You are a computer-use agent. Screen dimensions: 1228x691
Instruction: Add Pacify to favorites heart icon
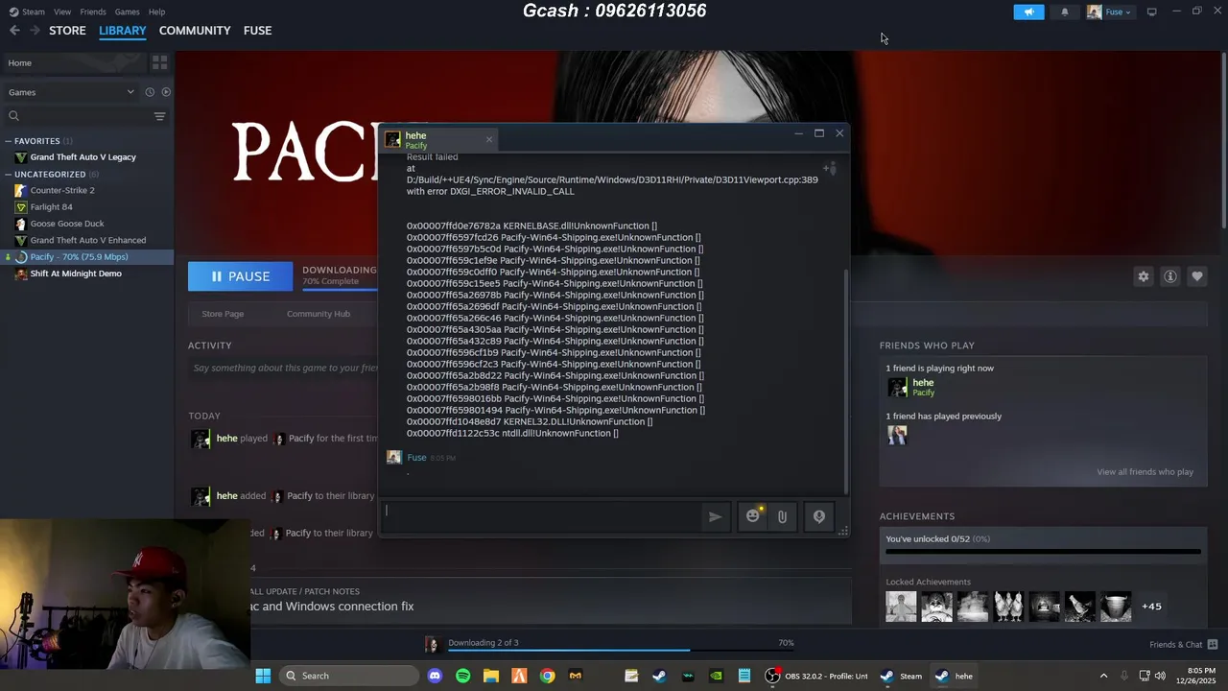coord(1197,276)
